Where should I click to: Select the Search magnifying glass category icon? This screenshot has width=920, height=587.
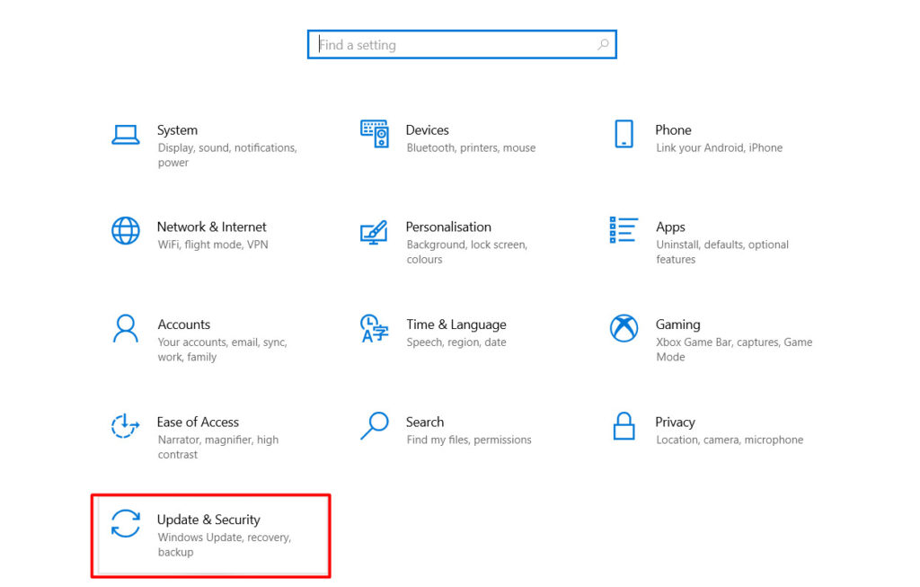tap(375, 425)
